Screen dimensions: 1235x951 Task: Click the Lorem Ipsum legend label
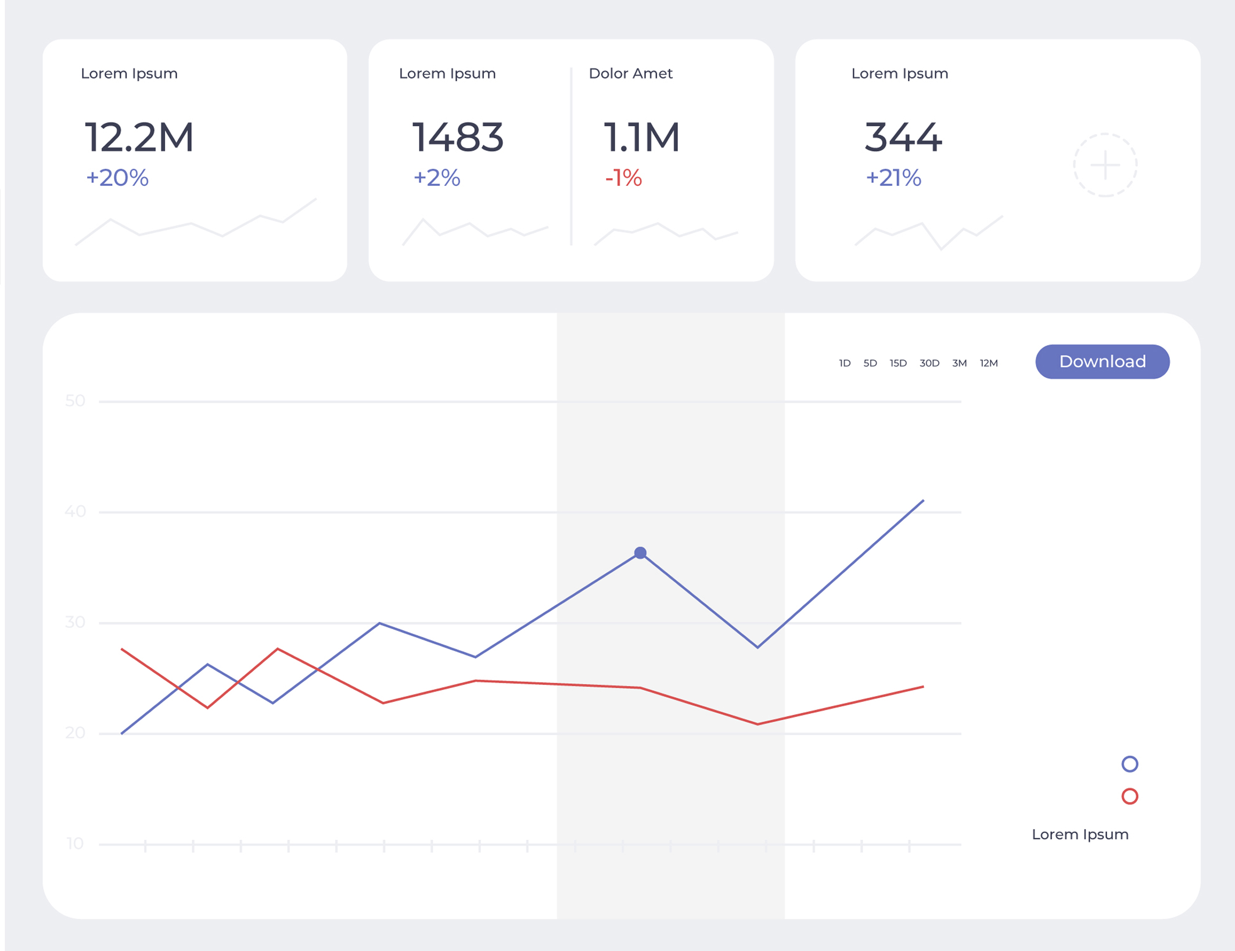[x=1079, y=834]
